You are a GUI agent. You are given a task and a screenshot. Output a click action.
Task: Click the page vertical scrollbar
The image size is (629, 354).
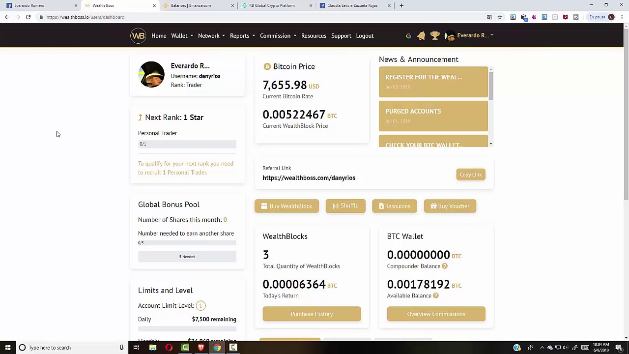point(626,113)
